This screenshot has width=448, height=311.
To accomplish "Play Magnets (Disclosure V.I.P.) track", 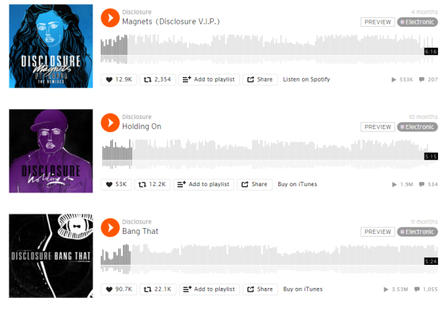I will (x=110, y=18).
